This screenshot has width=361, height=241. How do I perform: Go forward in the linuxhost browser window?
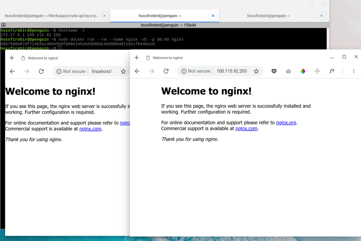(x=27, y=71)
